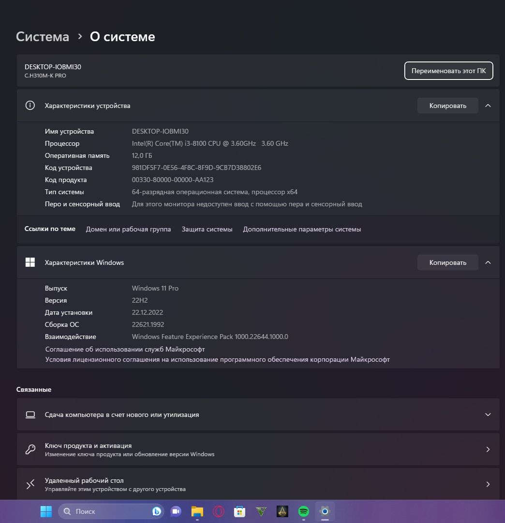Image resolution: width=505 pixels, height=523 pixels.
Task: Open File Explorer from the taskbar
Action: 197,511
